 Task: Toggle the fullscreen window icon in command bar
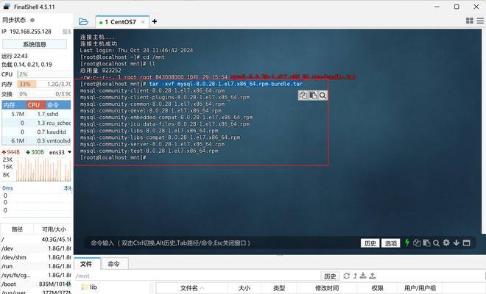coord(466,243)
